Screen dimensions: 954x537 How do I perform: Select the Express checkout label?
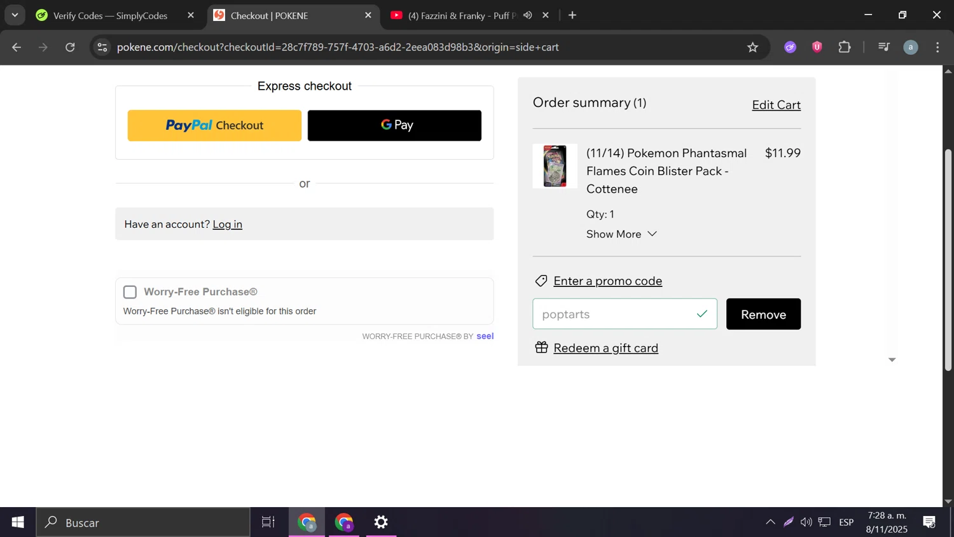(305, 86)
